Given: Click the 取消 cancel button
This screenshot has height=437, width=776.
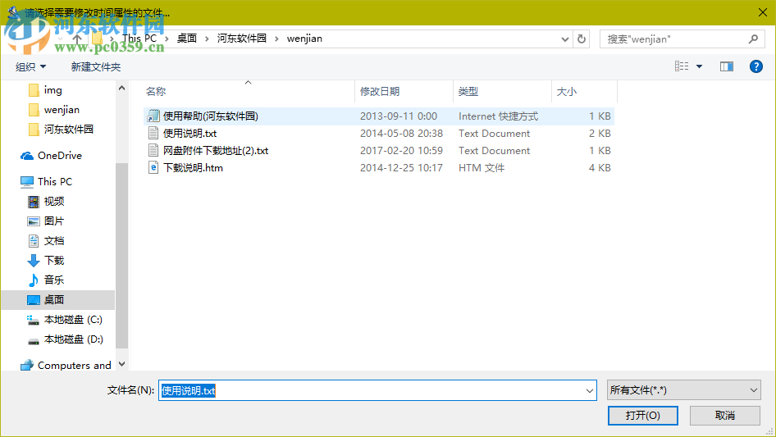Looking at the screenshot, I should point(725,416).
